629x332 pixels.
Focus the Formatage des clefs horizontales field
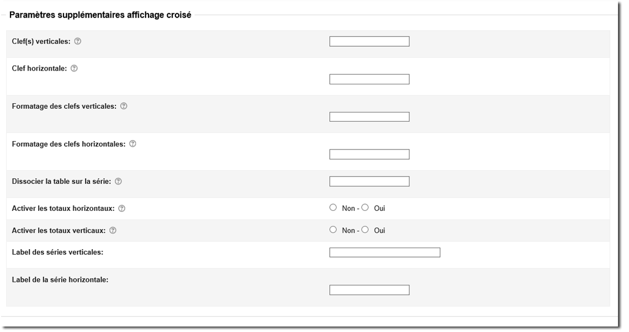(x=369, y=154)
